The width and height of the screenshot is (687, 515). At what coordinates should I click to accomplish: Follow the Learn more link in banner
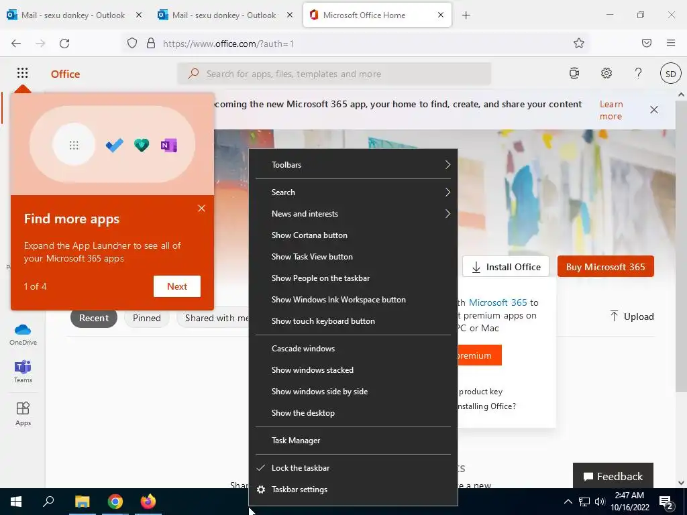pyautogui.click(x=611, y=110)
